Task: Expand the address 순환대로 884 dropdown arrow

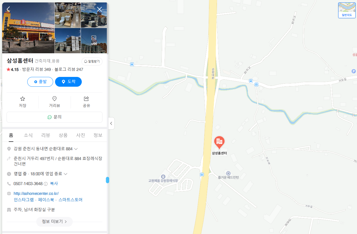Action: (x=76, y=149)
